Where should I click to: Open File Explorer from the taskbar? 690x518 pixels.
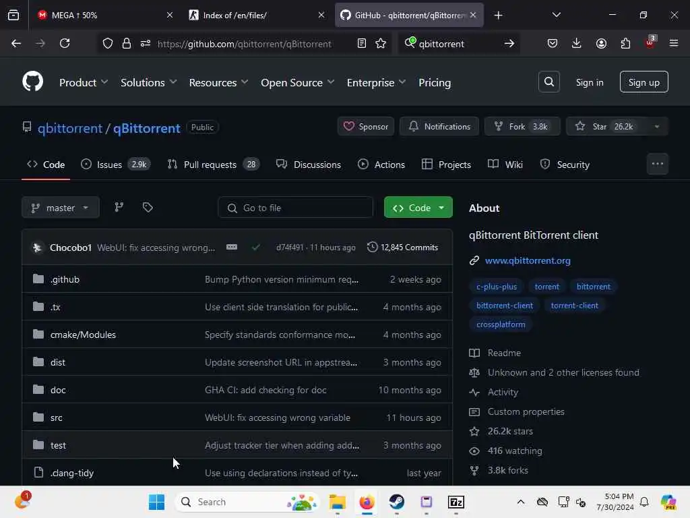pyautogui.click(x=338, y=502)
